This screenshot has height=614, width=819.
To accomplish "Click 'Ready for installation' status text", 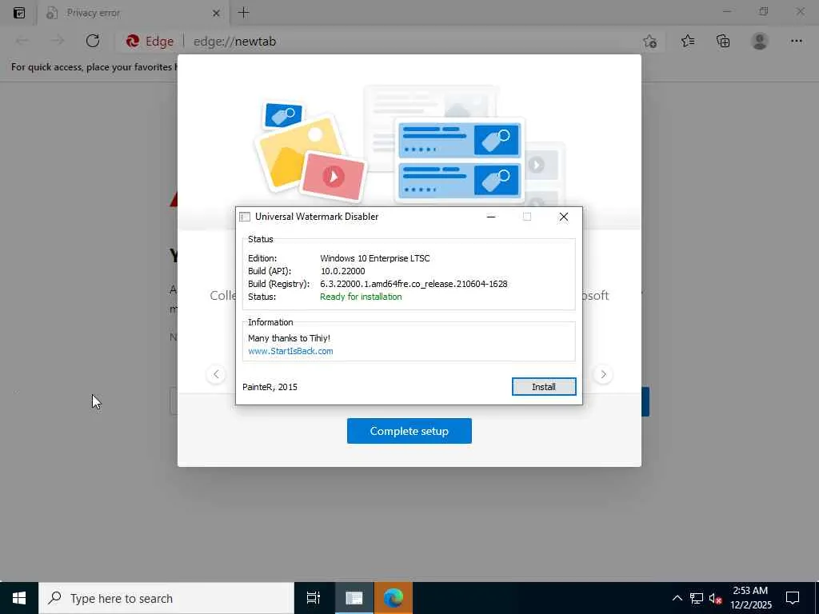I will pyautogui.click(x=361, y=297).
